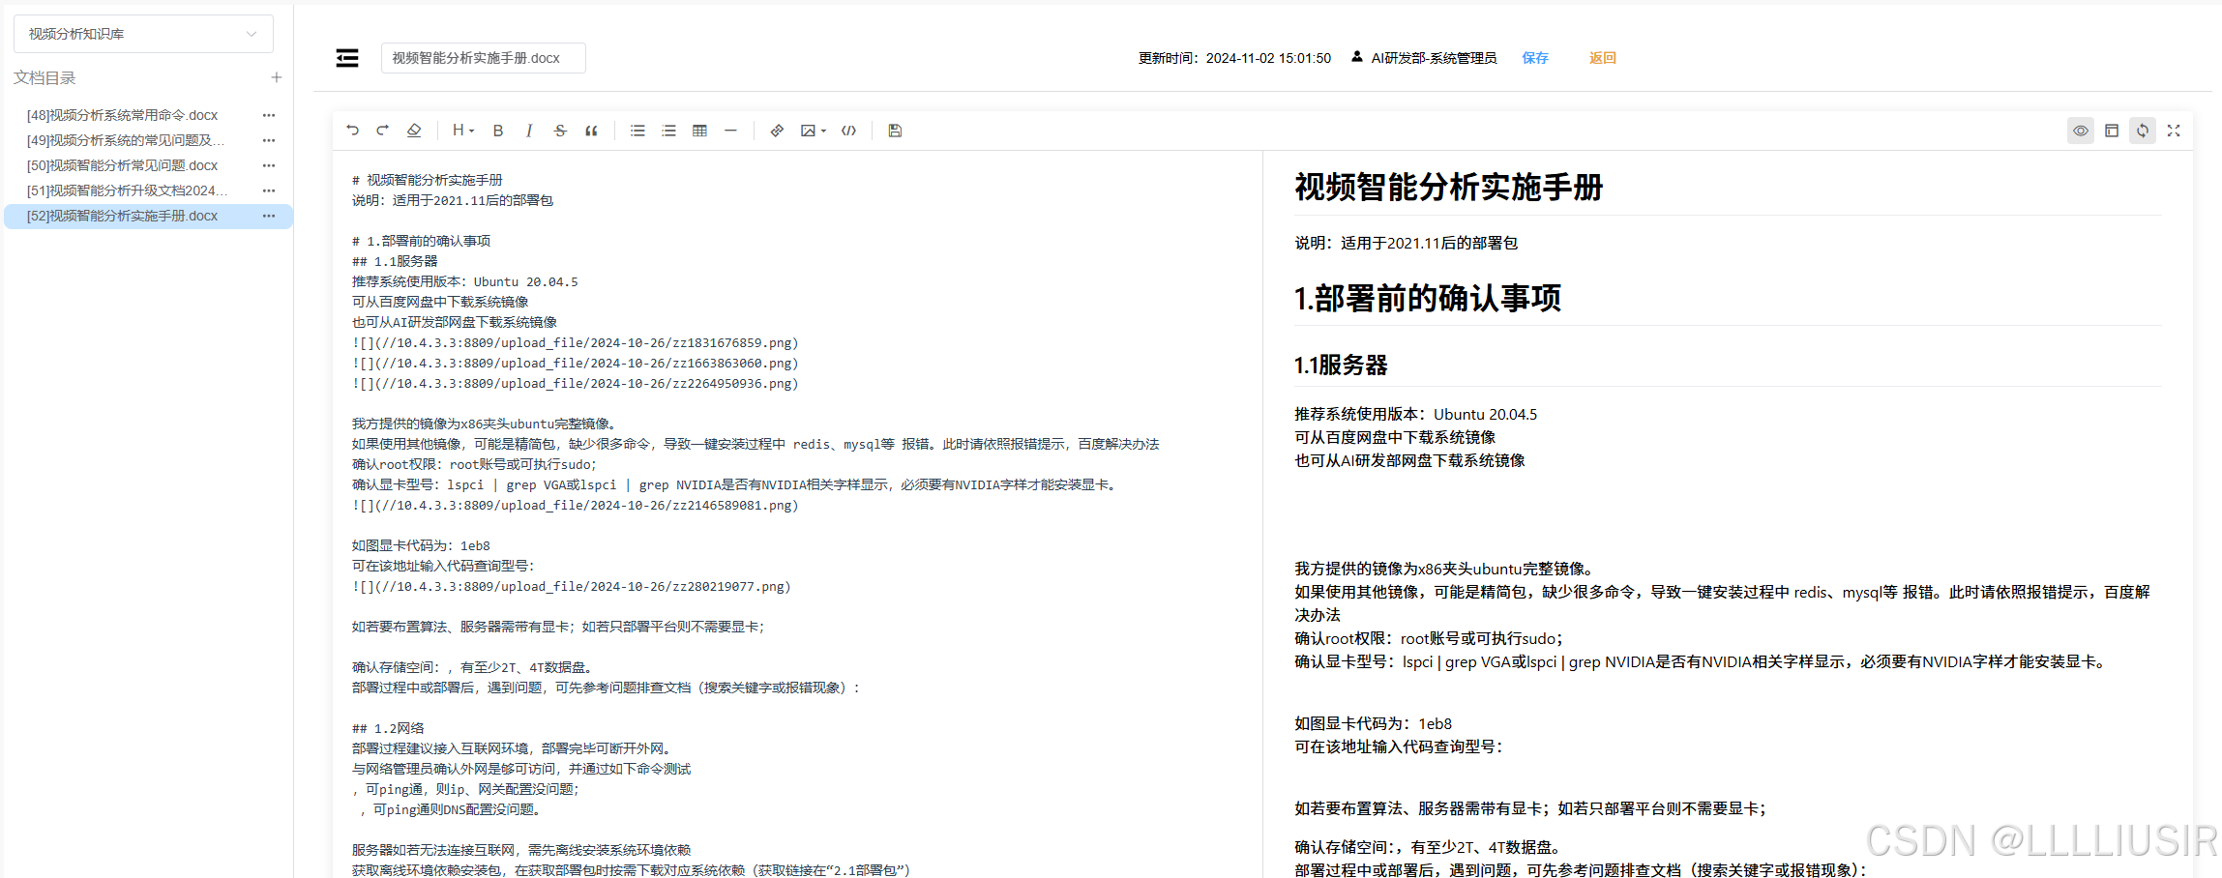Undo the last edit in the editor
Viewport: 2222px width, 878px height.
[x=352, y=131]
